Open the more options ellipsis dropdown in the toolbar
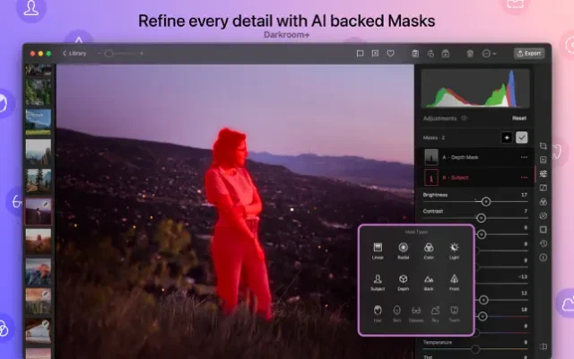Viewport: 574px width, 359px height. [489, 54]
